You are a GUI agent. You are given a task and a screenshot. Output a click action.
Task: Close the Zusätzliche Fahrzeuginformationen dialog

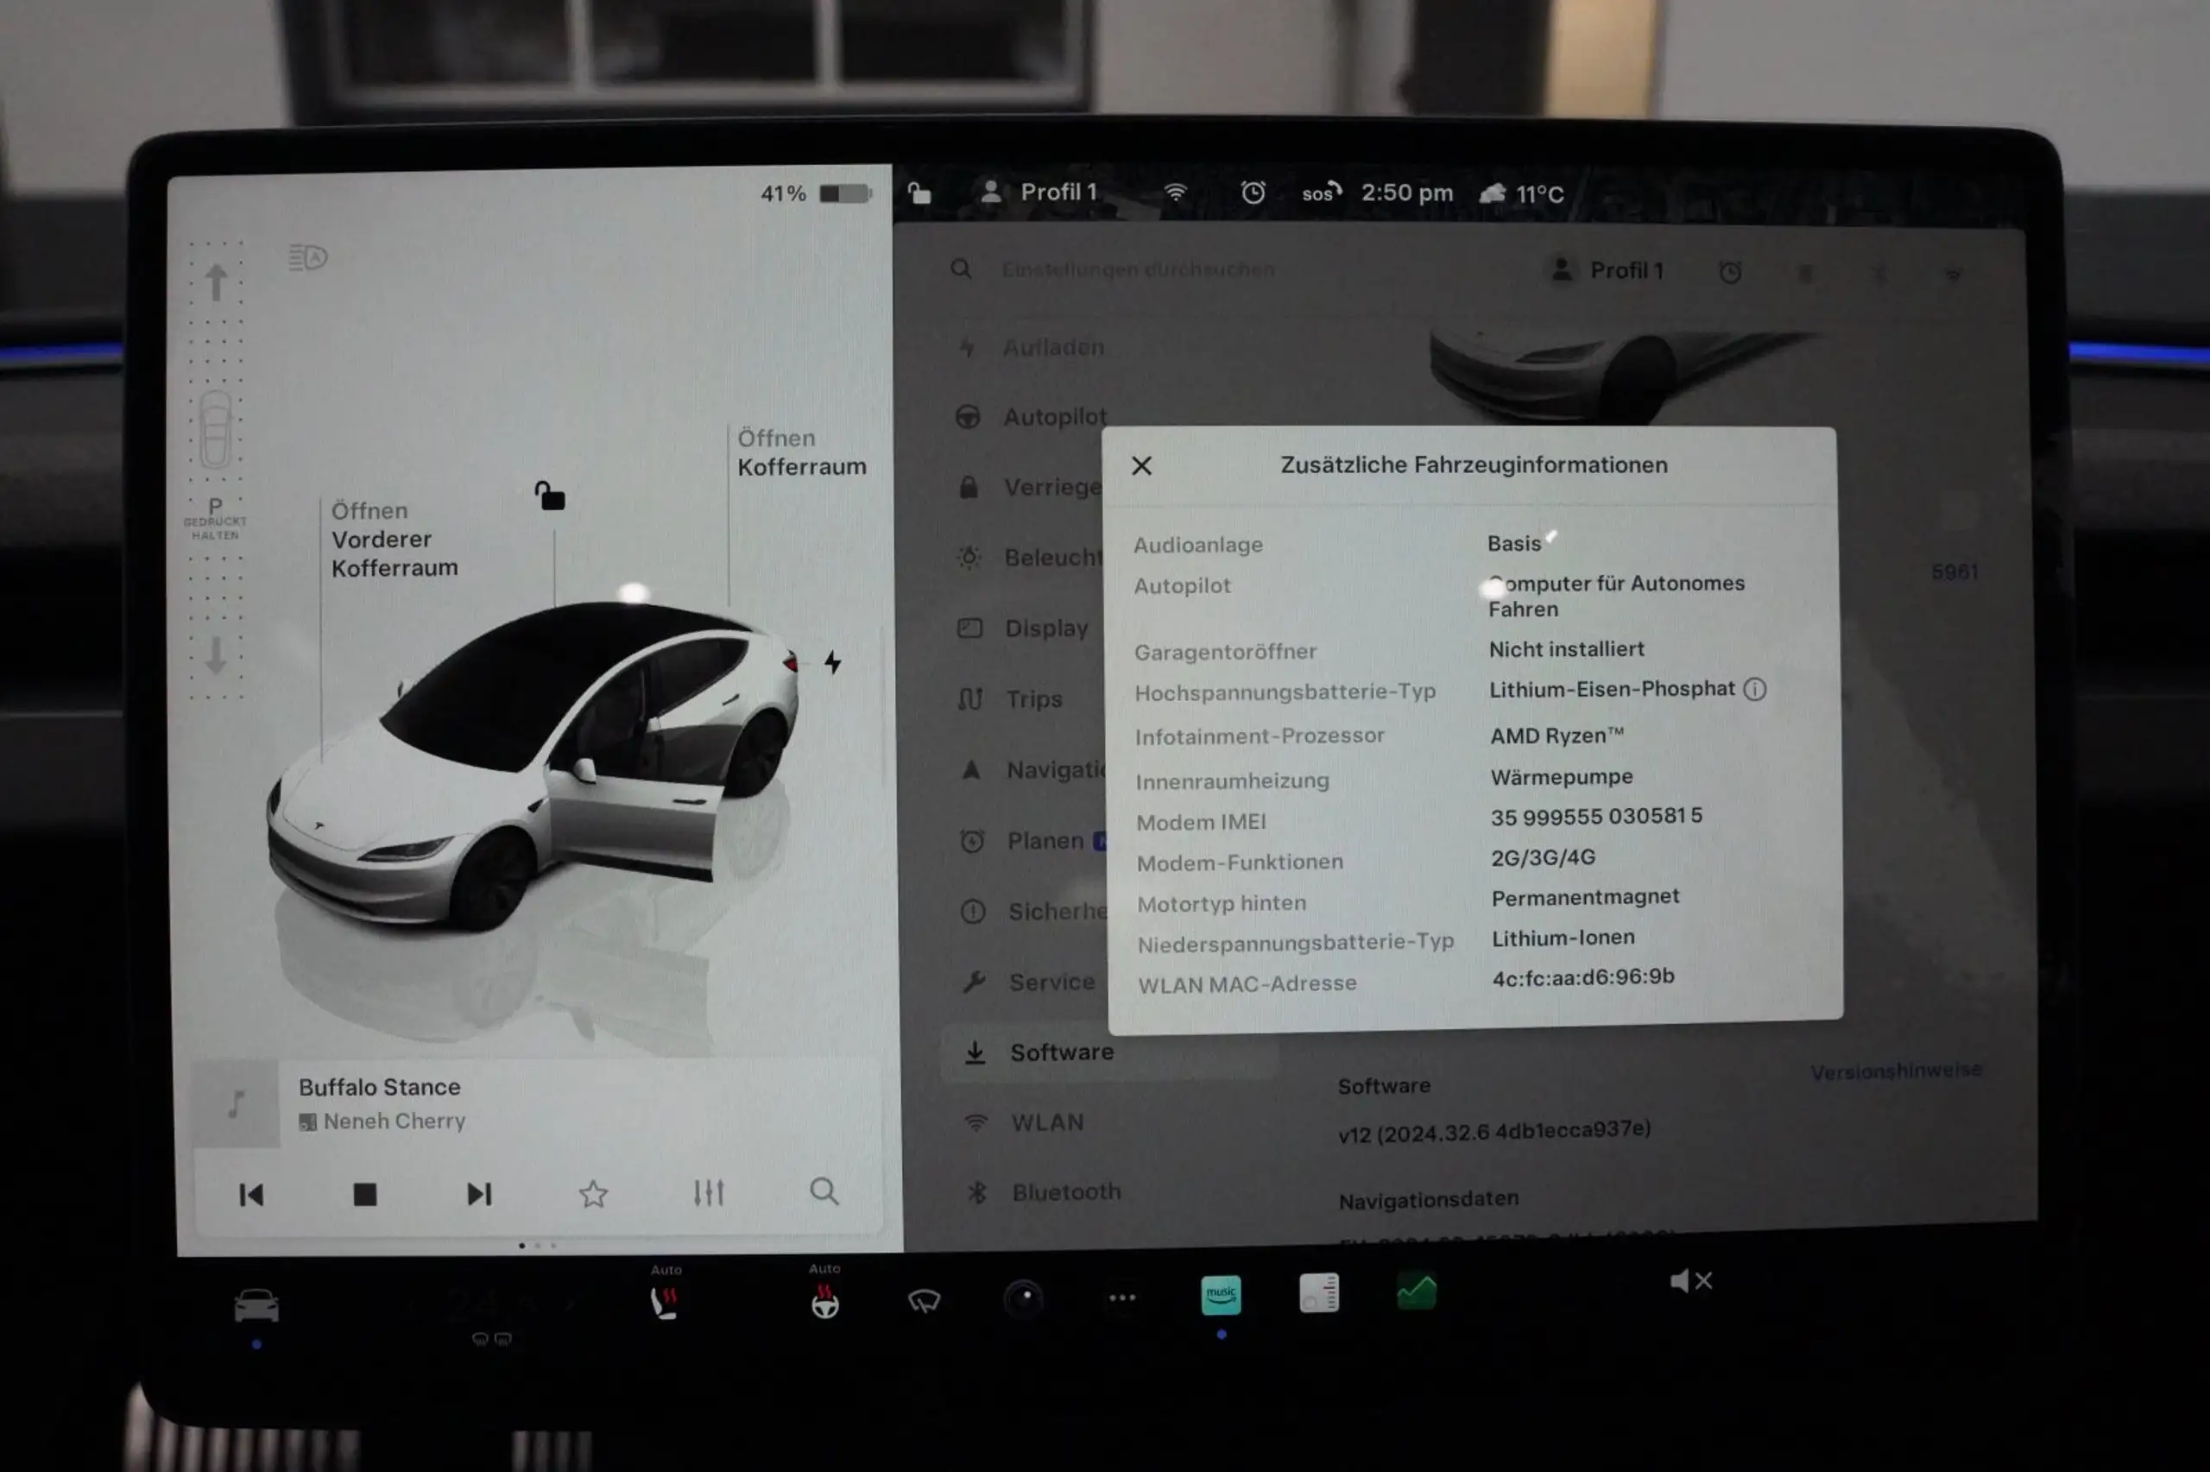click(x=1141, y=465)
